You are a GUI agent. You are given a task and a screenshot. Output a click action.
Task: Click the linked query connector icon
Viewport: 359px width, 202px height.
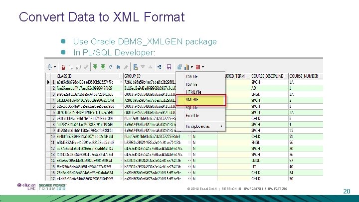(160, 67)
